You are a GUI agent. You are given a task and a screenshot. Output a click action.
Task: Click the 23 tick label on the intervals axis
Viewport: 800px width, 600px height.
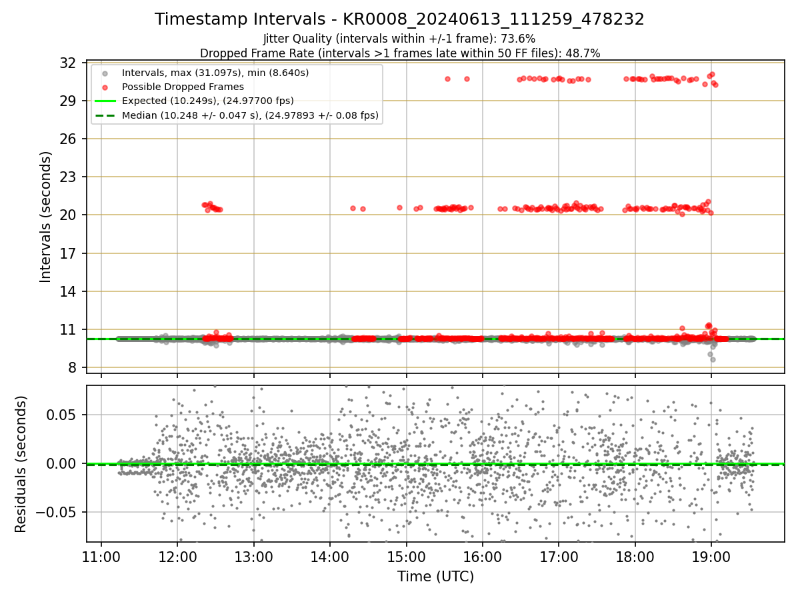coord(69,177)
